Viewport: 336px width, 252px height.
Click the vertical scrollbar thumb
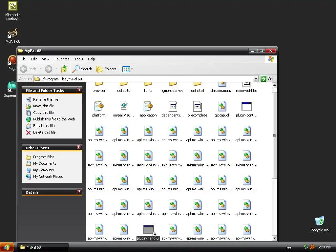pyautogui.click(x=274, y=136)
